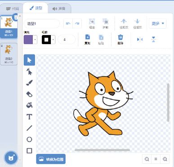The image size is (174, 167).
Task: Expand the More options dropdown
Action: 158,23
